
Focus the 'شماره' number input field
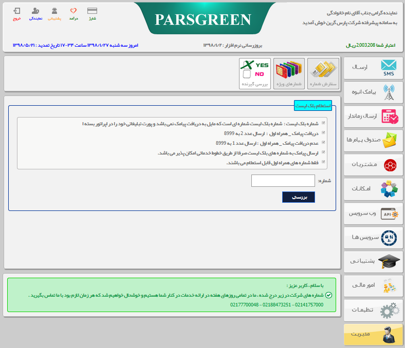point(283,181)
